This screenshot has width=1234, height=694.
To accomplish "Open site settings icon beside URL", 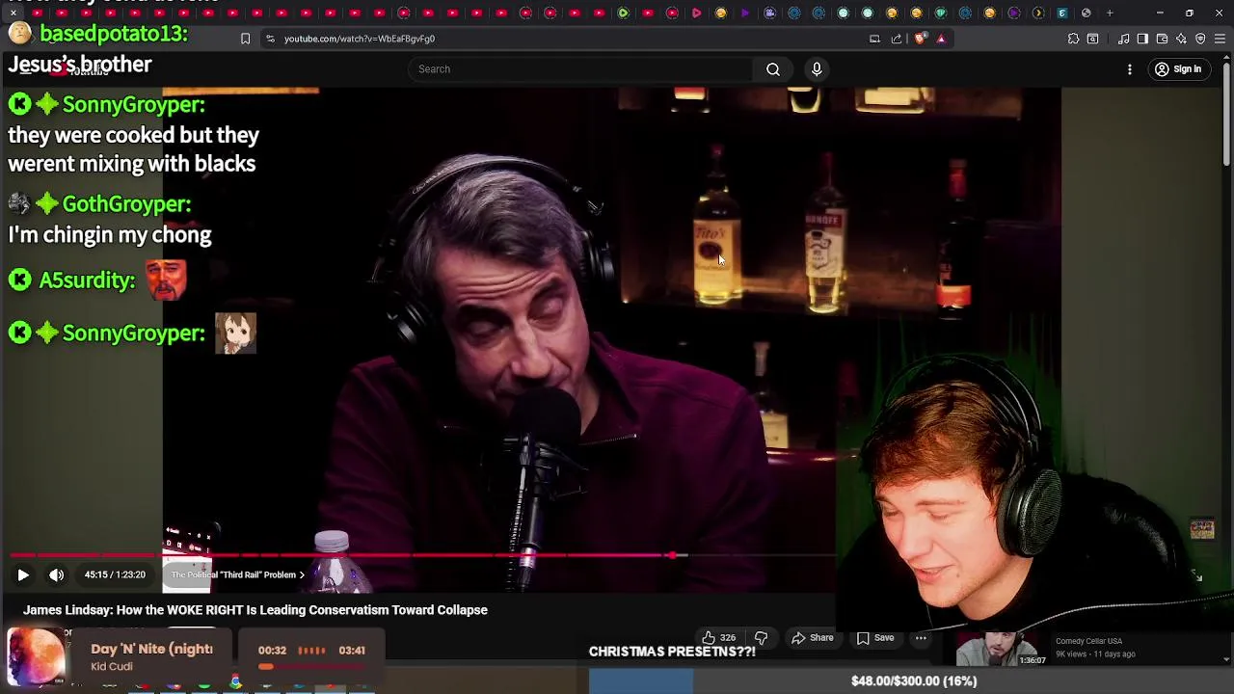I will [270, 39].
